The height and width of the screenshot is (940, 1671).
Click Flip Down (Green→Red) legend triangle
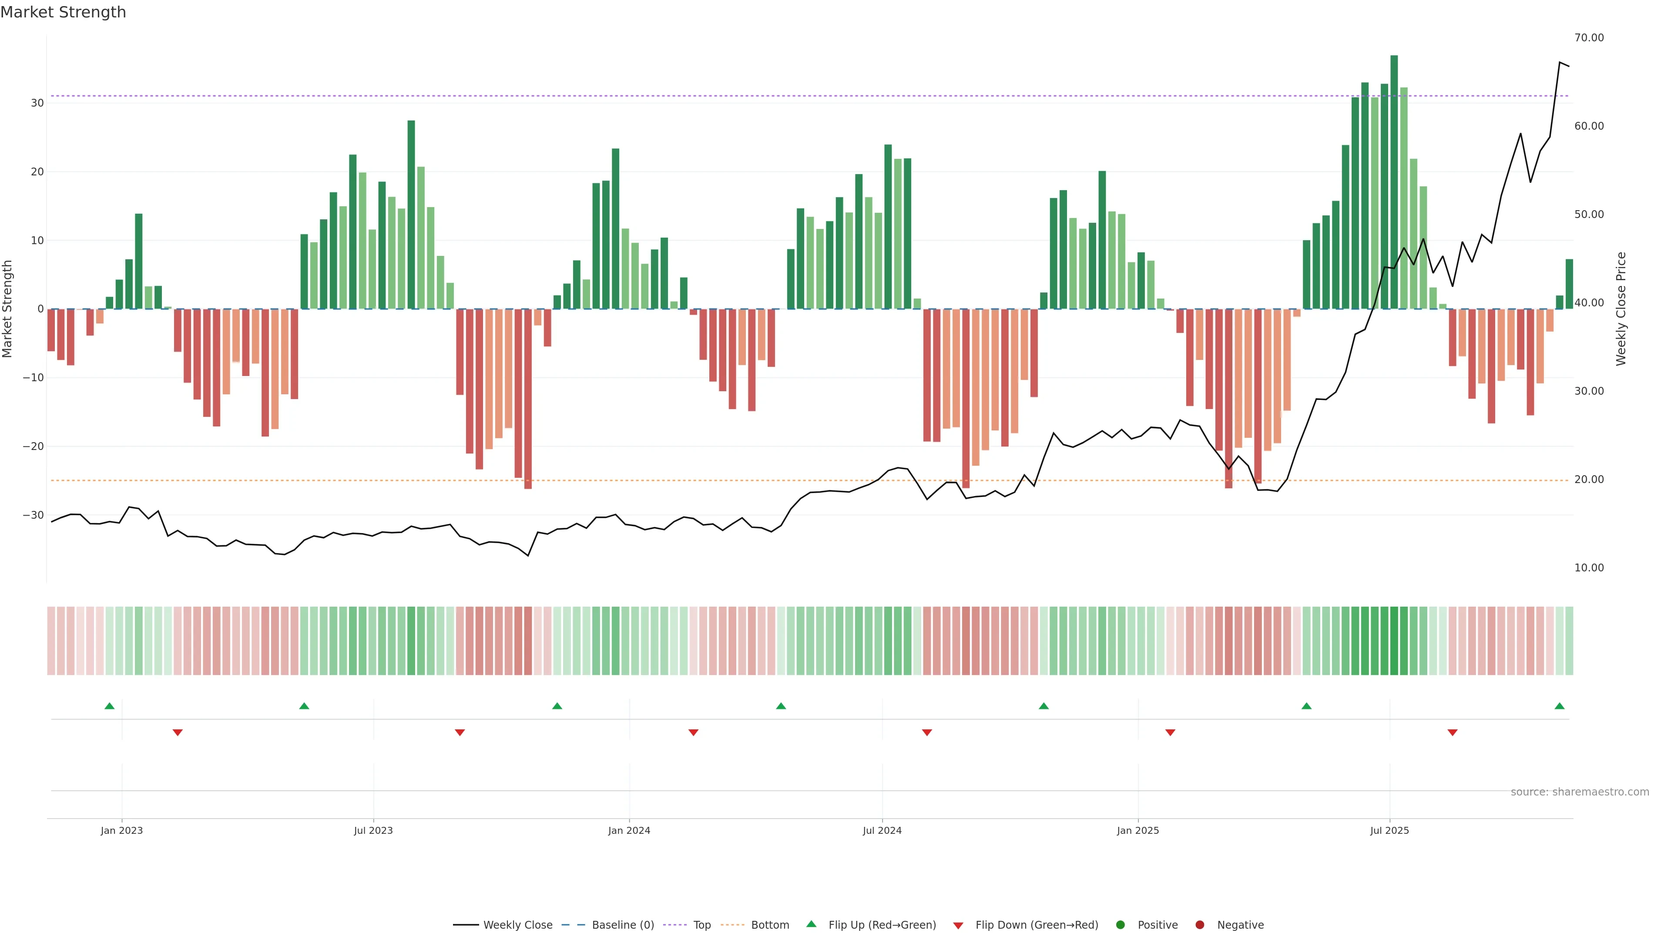[x=958, y=925]
